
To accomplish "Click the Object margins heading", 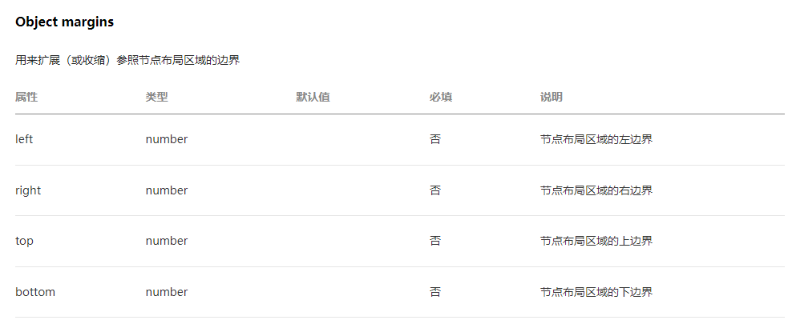I will 64,22.
